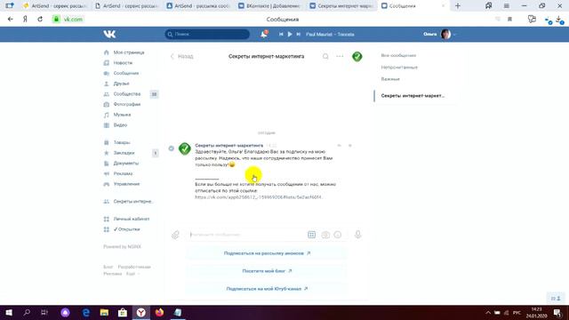Viewport: 569px width, 320px height.
Task: Reply to the message arrow icon
Action: (340, 146)
